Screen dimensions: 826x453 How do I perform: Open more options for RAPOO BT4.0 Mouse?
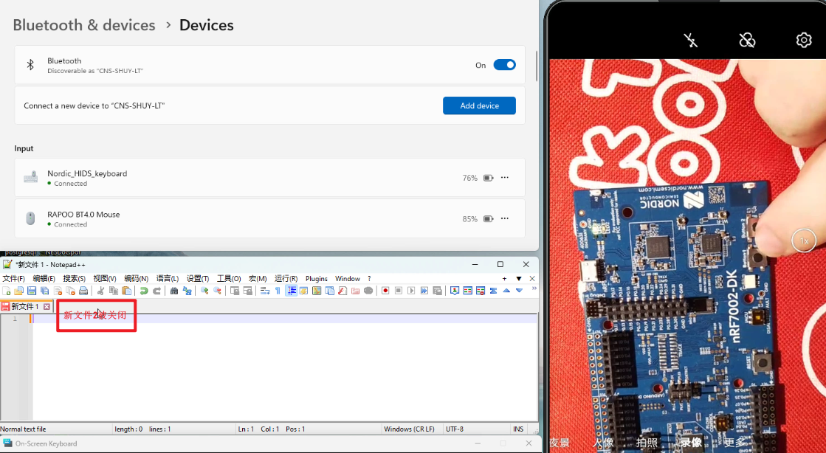tap(505, 218)
